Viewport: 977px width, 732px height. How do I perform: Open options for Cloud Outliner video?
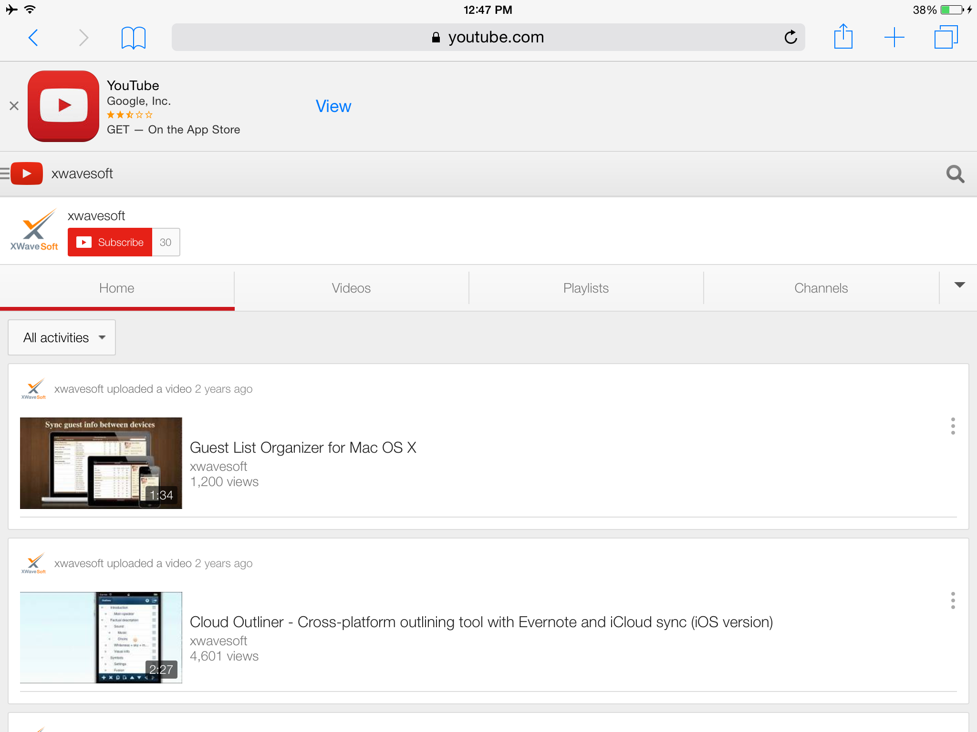pyautogui.click(x=953, y=600)
